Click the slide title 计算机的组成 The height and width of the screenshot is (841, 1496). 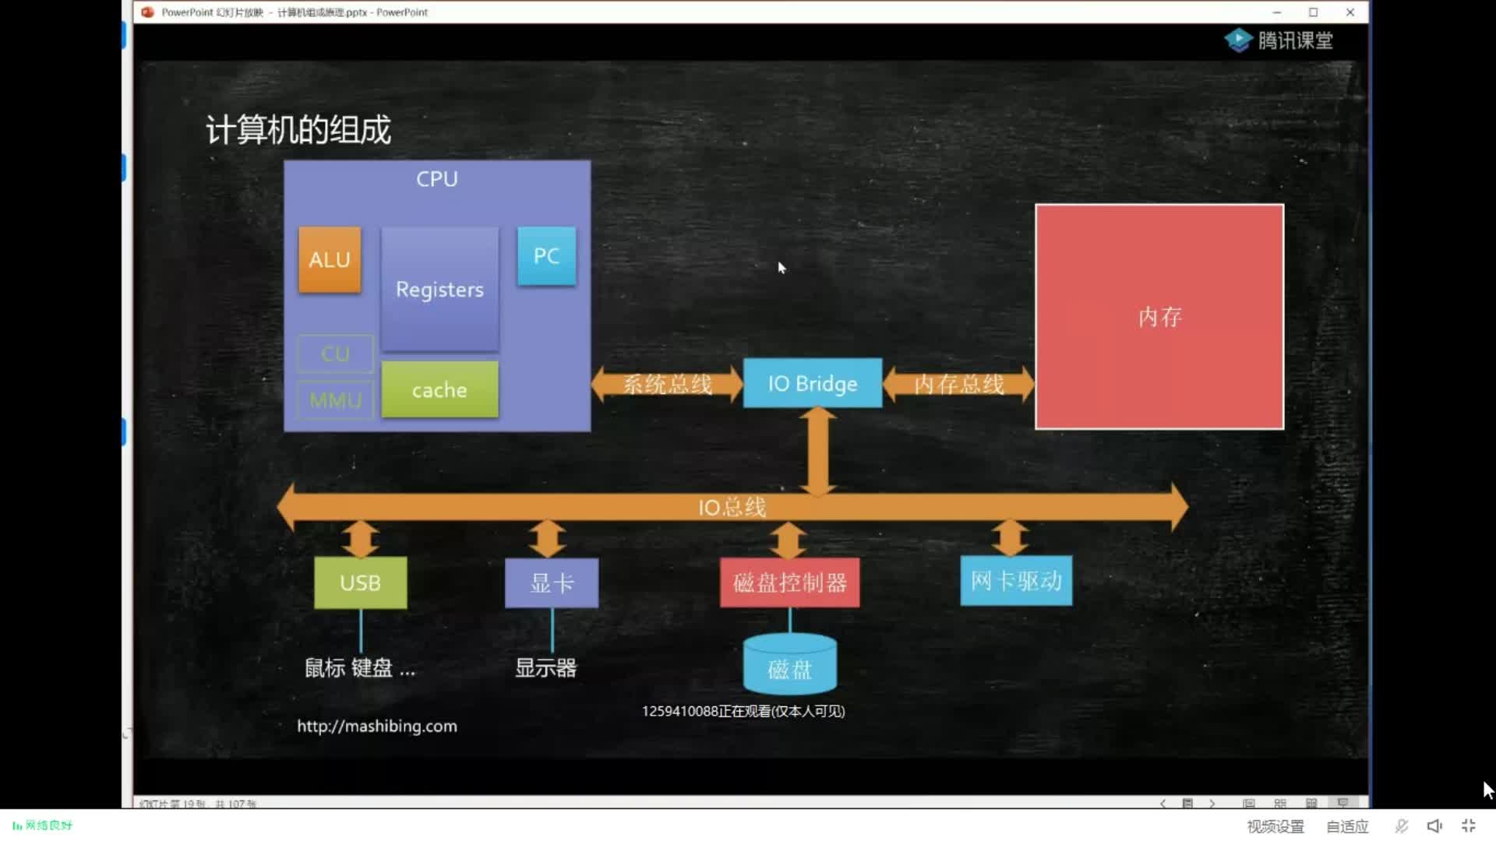pyautogui.click(x=298, y=129)
